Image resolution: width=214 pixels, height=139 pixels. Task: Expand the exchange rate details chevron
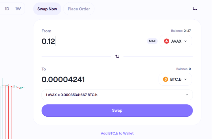coord(187,95)
